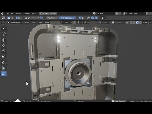The height and width of the screenshot is (114, 152).
Task: Select the Cursor tool in left toolbar
Action: pyautogui.click(x=3, y=34)
